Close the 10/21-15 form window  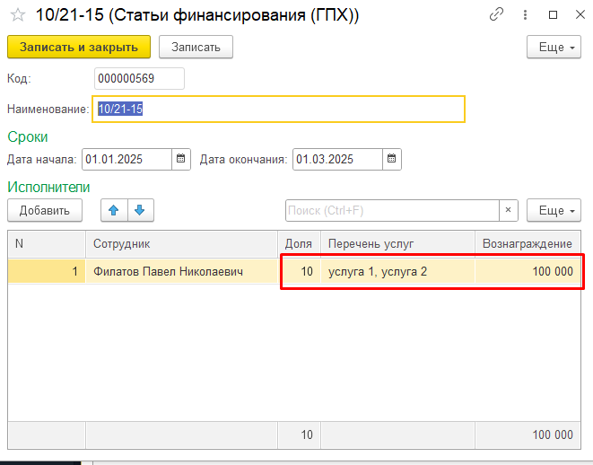[580, 14]
